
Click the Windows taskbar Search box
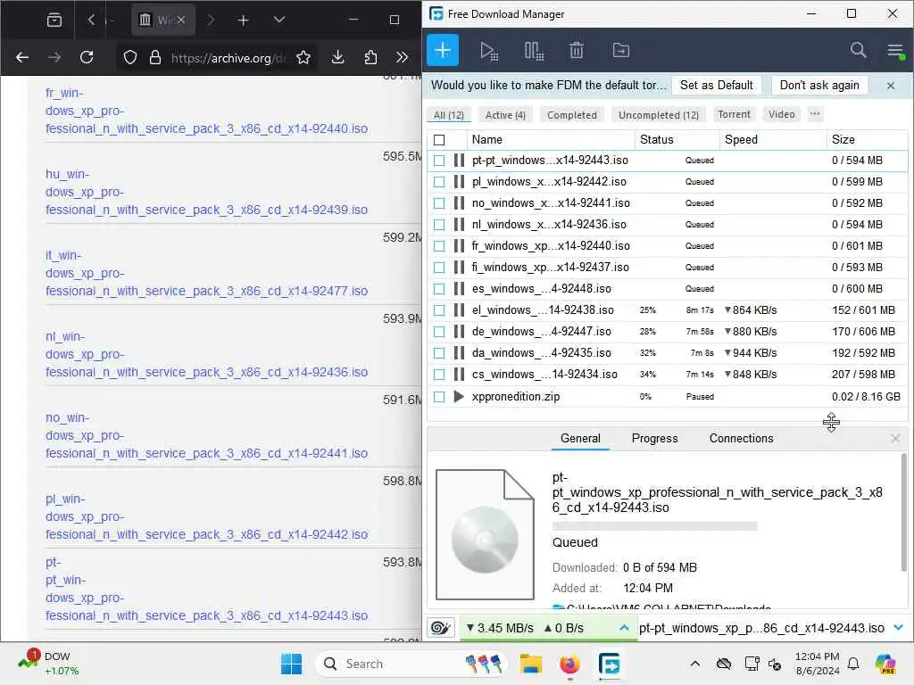[411, 664]
